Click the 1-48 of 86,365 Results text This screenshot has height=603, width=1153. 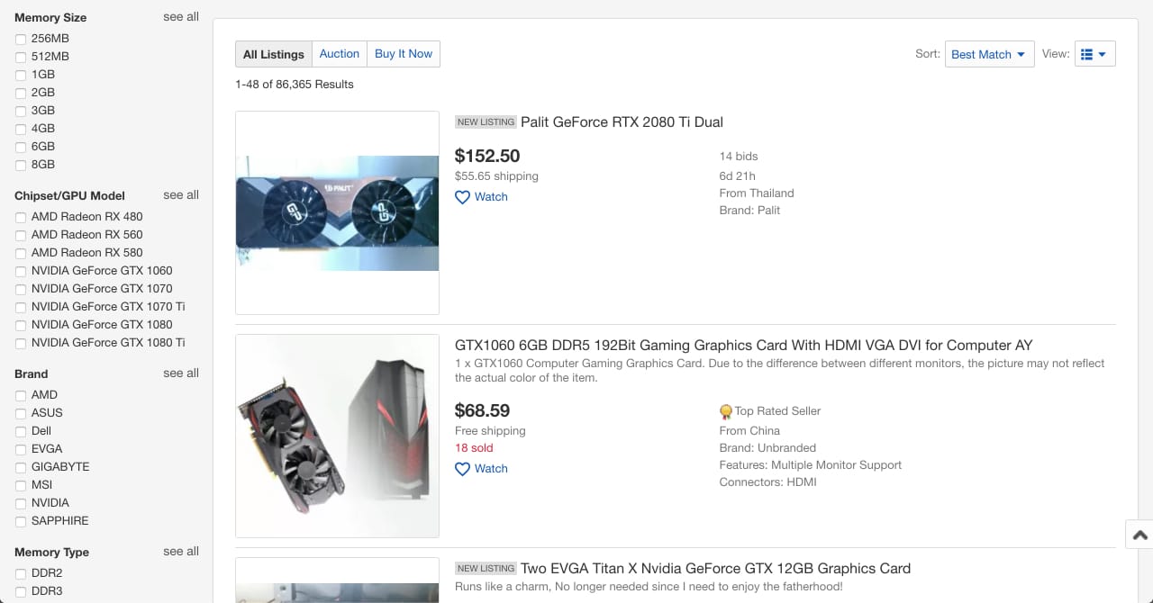click(295, 85)
